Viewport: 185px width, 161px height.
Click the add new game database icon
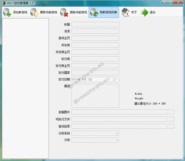pyautogui.click(x=7, y=12)
